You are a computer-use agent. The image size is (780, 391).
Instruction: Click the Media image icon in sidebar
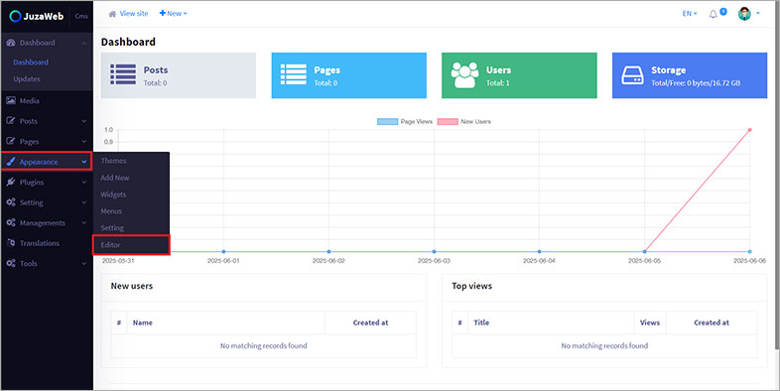11,100
